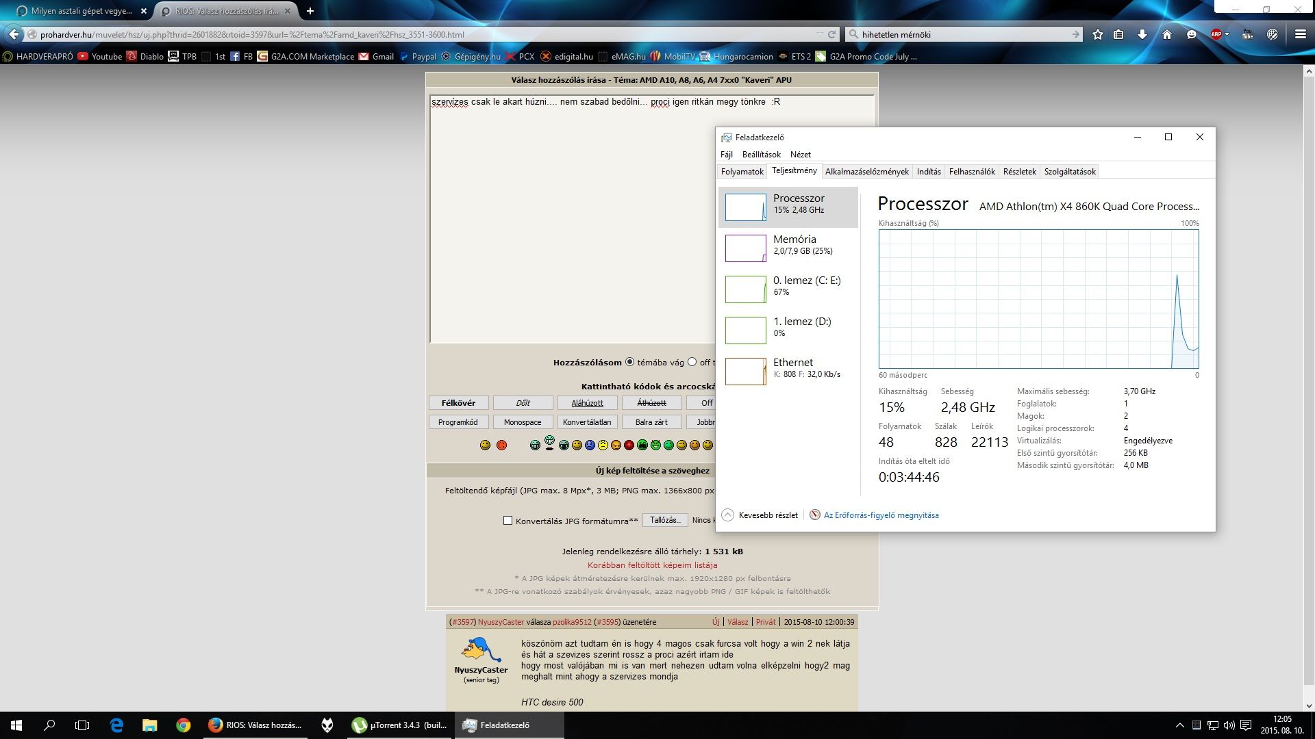
Task: Click the Firefox bookmark star icon
Action: tap(1098, 34)
